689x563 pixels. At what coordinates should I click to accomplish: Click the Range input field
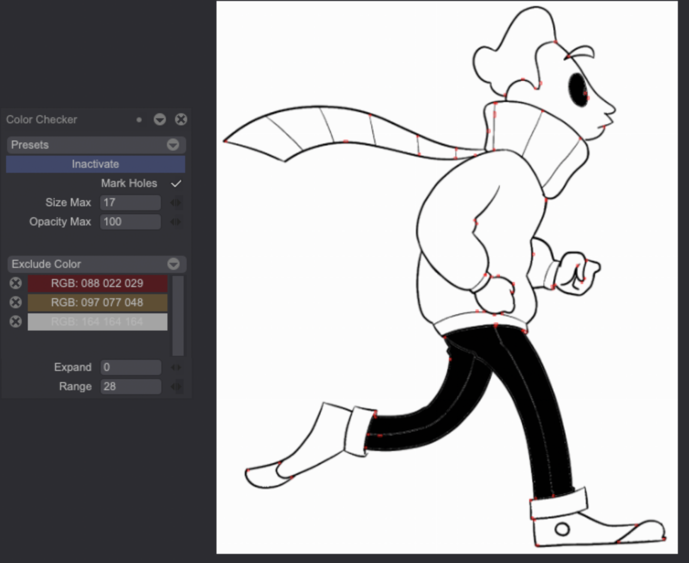(130, 387)
